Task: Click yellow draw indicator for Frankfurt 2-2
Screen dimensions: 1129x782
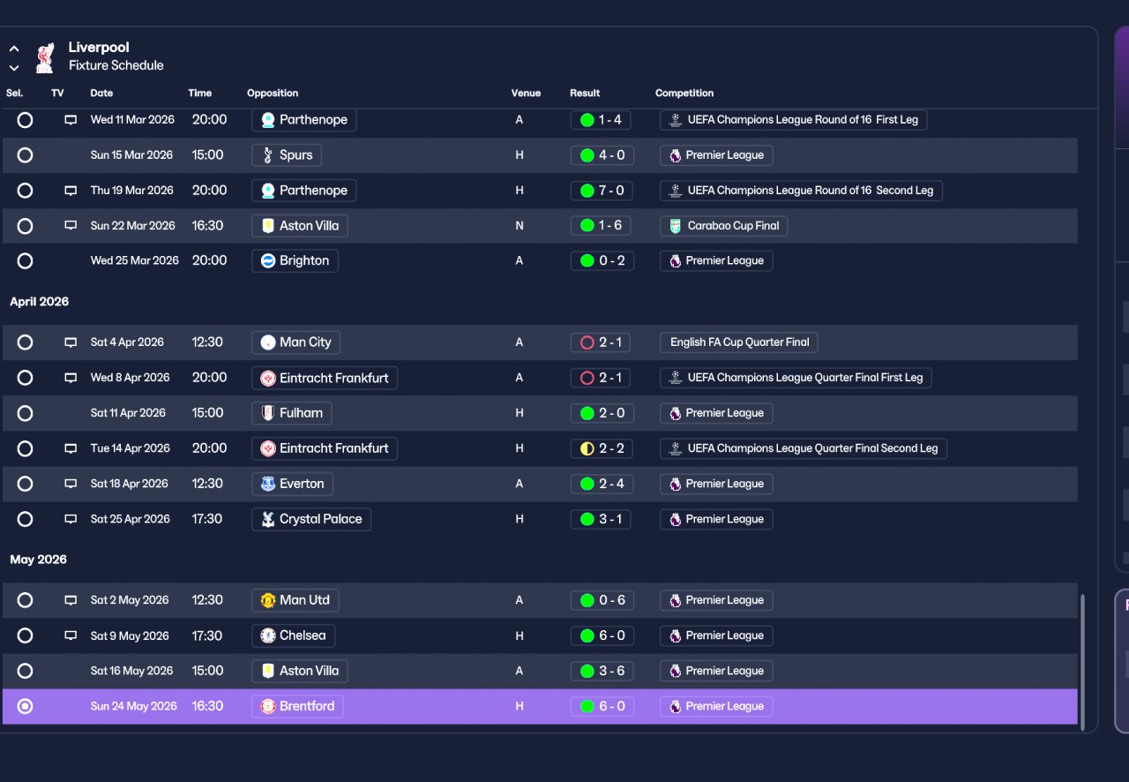Action: (587, 448)
